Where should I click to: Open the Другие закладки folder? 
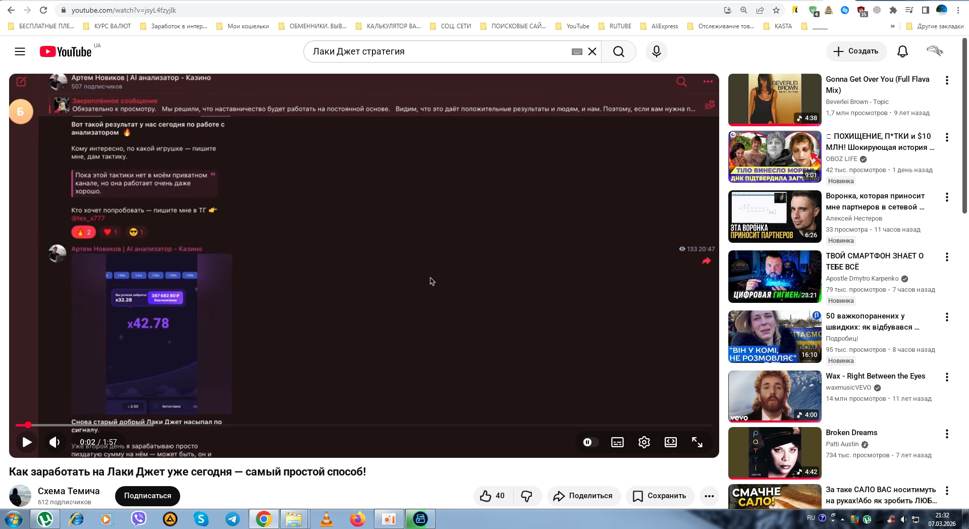935,26
